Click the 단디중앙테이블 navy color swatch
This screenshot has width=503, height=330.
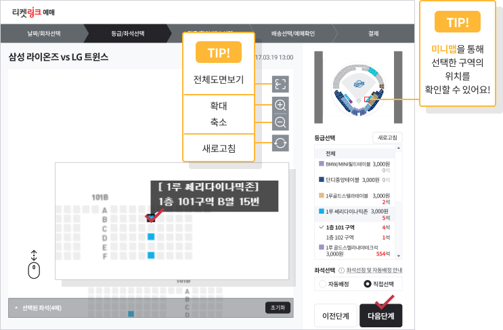coord(322,179)
